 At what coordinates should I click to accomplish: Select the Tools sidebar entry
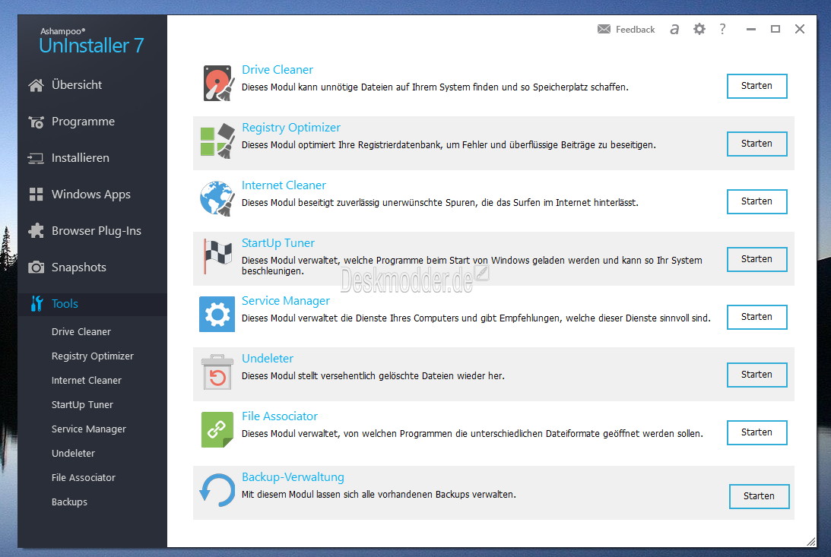coord(92,304)
